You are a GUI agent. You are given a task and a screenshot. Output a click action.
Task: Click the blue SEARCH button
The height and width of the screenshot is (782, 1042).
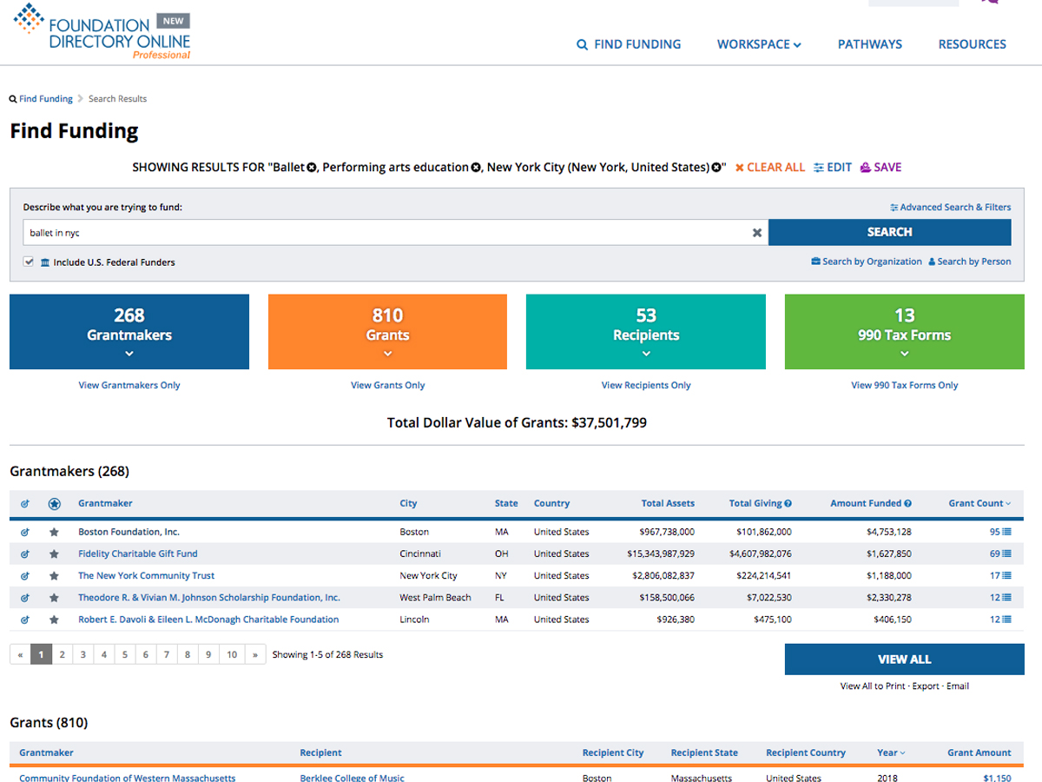pyautogui.click(x=889, y=232)
